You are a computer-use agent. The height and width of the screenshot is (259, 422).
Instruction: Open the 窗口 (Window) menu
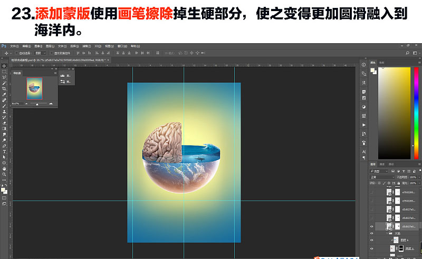(x=122, y=46)
